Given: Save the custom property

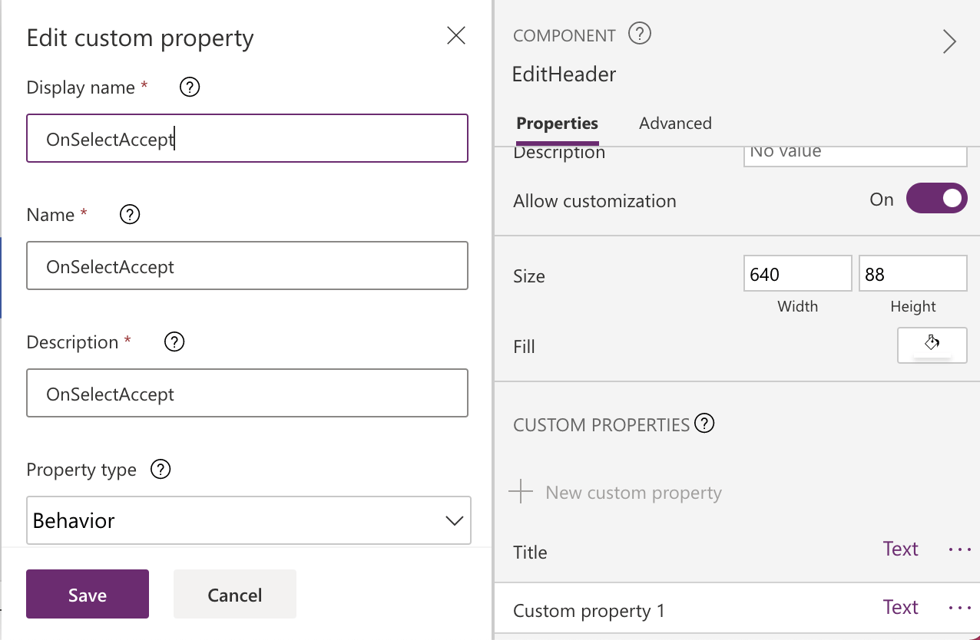Looking at the screenshot, I should (x=88, y=594).
